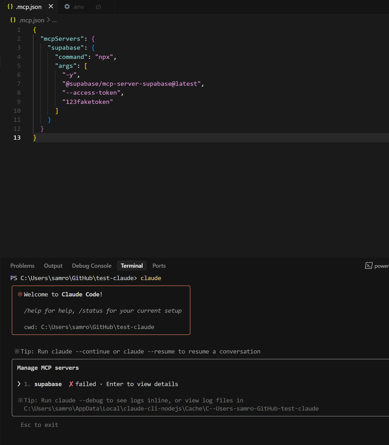
Task: Click the "args" key in editor
Action: tap(66, 66)
